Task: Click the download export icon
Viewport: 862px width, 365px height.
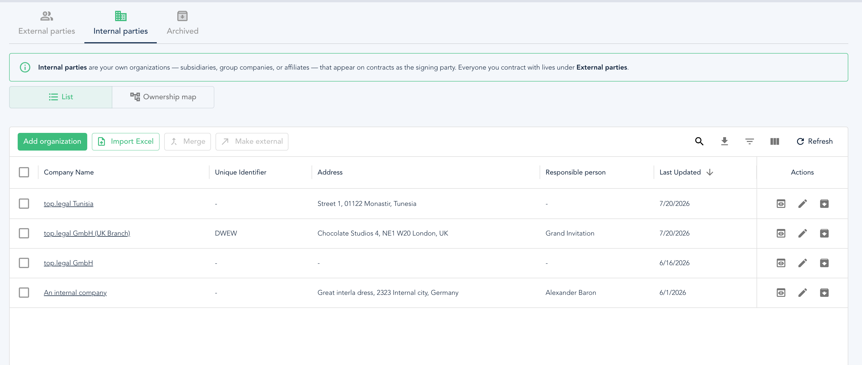Action: coord(724,141)
